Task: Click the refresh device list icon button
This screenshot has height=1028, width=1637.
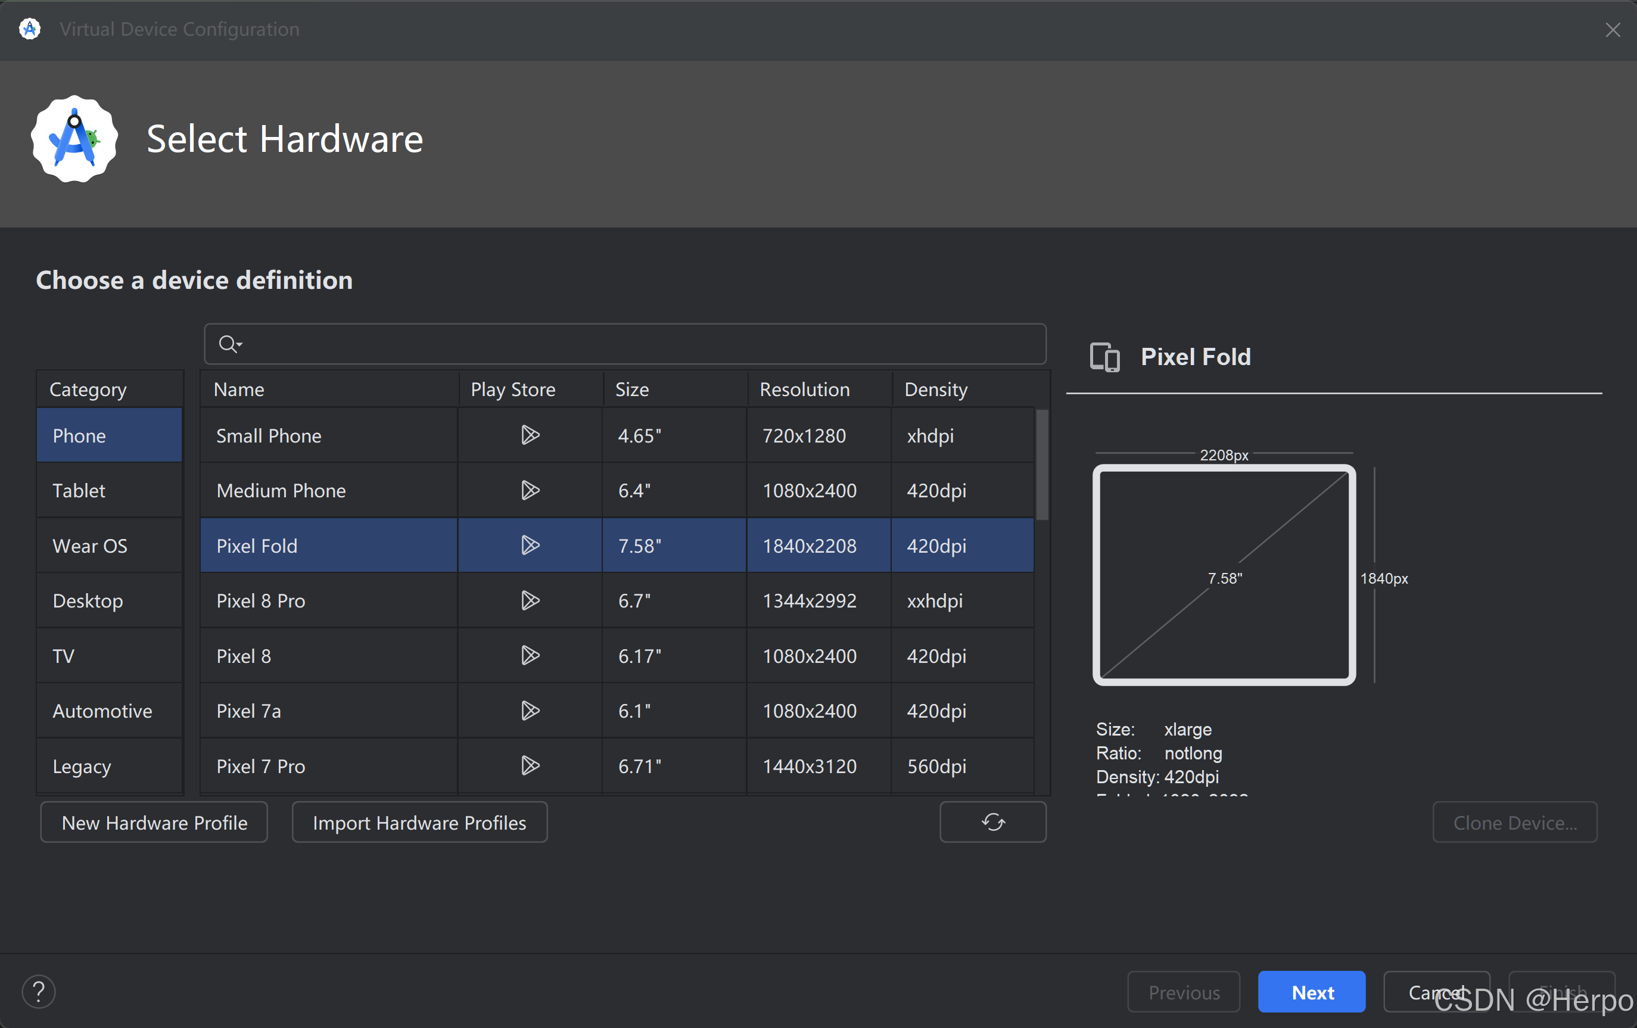Action: pos(992,822)
